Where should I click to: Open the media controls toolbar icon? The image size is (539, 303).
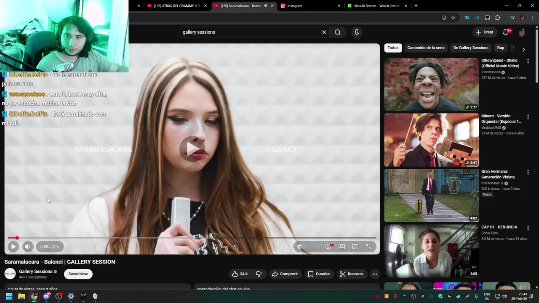[512, 18]
